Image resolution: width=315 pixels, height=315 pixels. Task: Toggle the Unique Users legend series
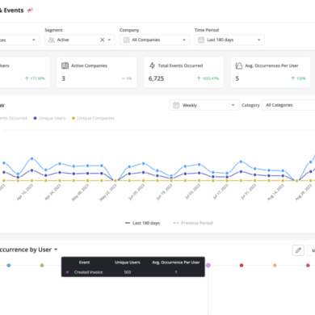pyautogui.click(x=49, y=118)
